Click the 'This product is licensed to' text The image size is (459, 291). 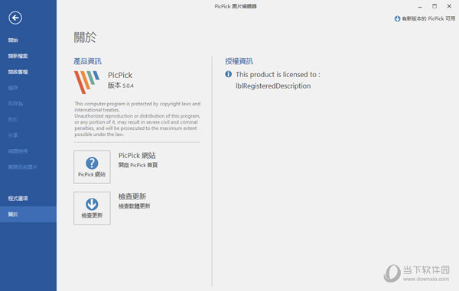click(x=278, y=75)
